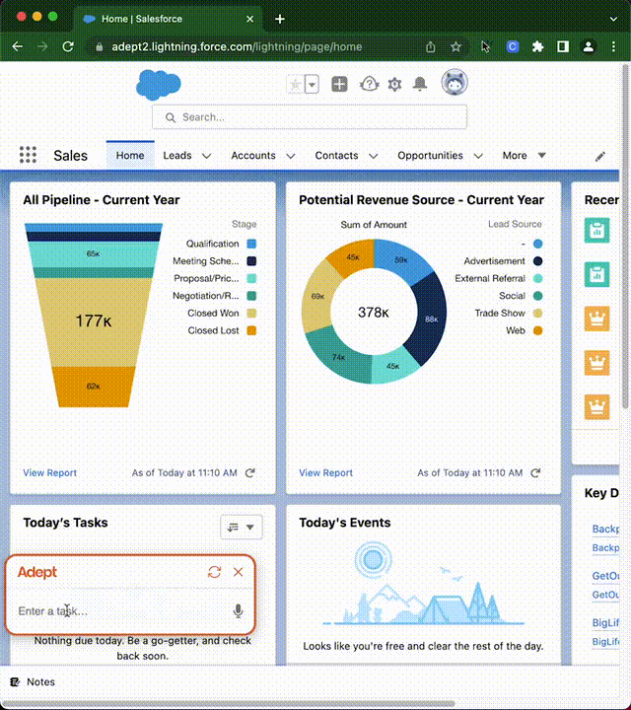Open the More navigation menu

point(524,156)
